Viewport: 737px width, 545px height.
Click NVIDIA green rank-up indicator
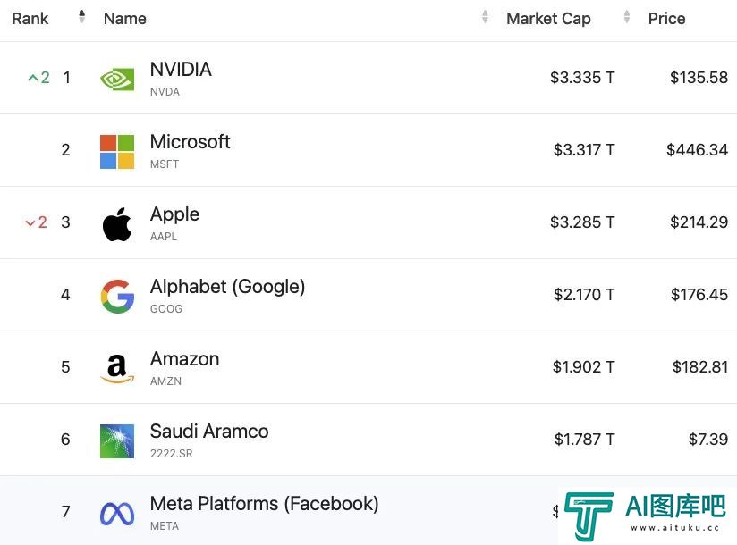tap(39, 77)
